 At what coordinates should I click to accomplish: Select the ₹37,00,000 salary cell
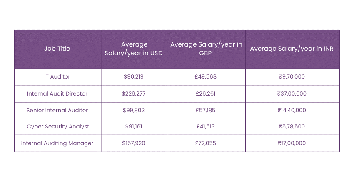point(292,93)
